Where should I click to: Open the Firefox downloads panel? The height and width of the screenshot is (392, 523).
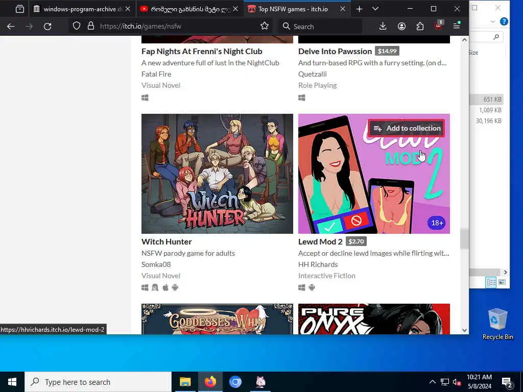pyautogui.click(x=383, y=26)
